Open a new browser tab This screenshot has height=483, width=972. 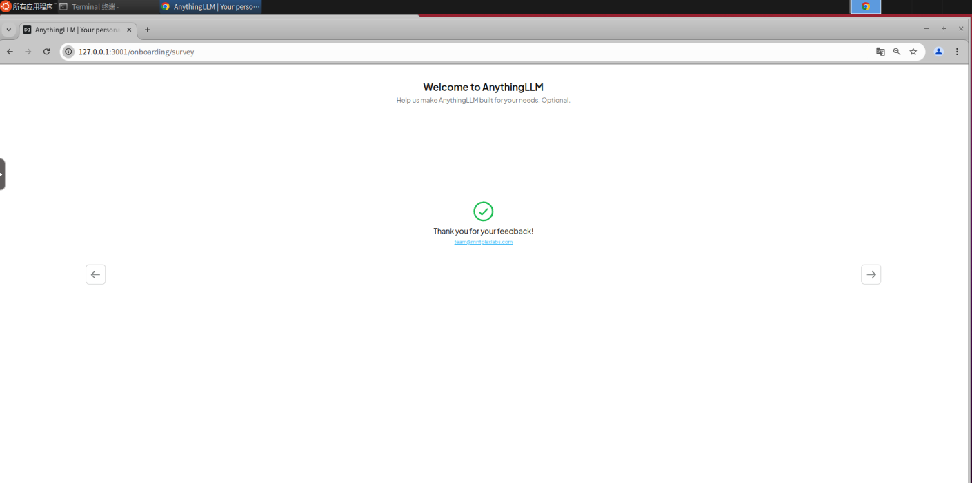[148, 30]
